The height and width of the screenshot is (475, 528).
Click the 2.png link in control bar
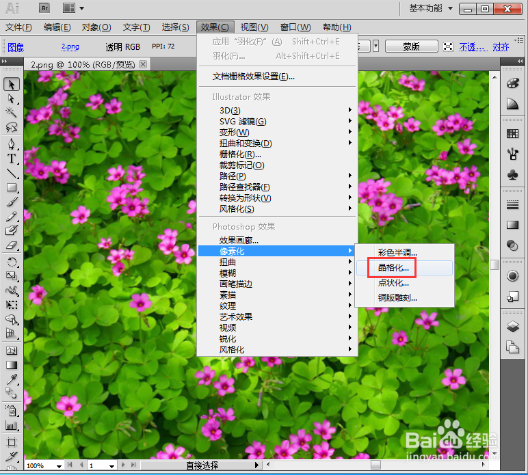[70, 46]
